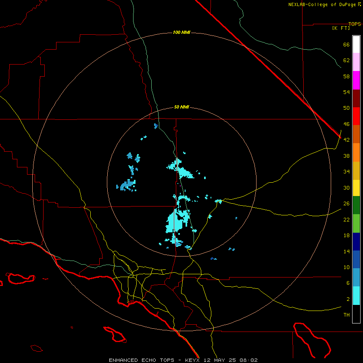This screenshot has height=363, width=363.
Task: Click the [K FT] units label
Action: coord(341,28)
